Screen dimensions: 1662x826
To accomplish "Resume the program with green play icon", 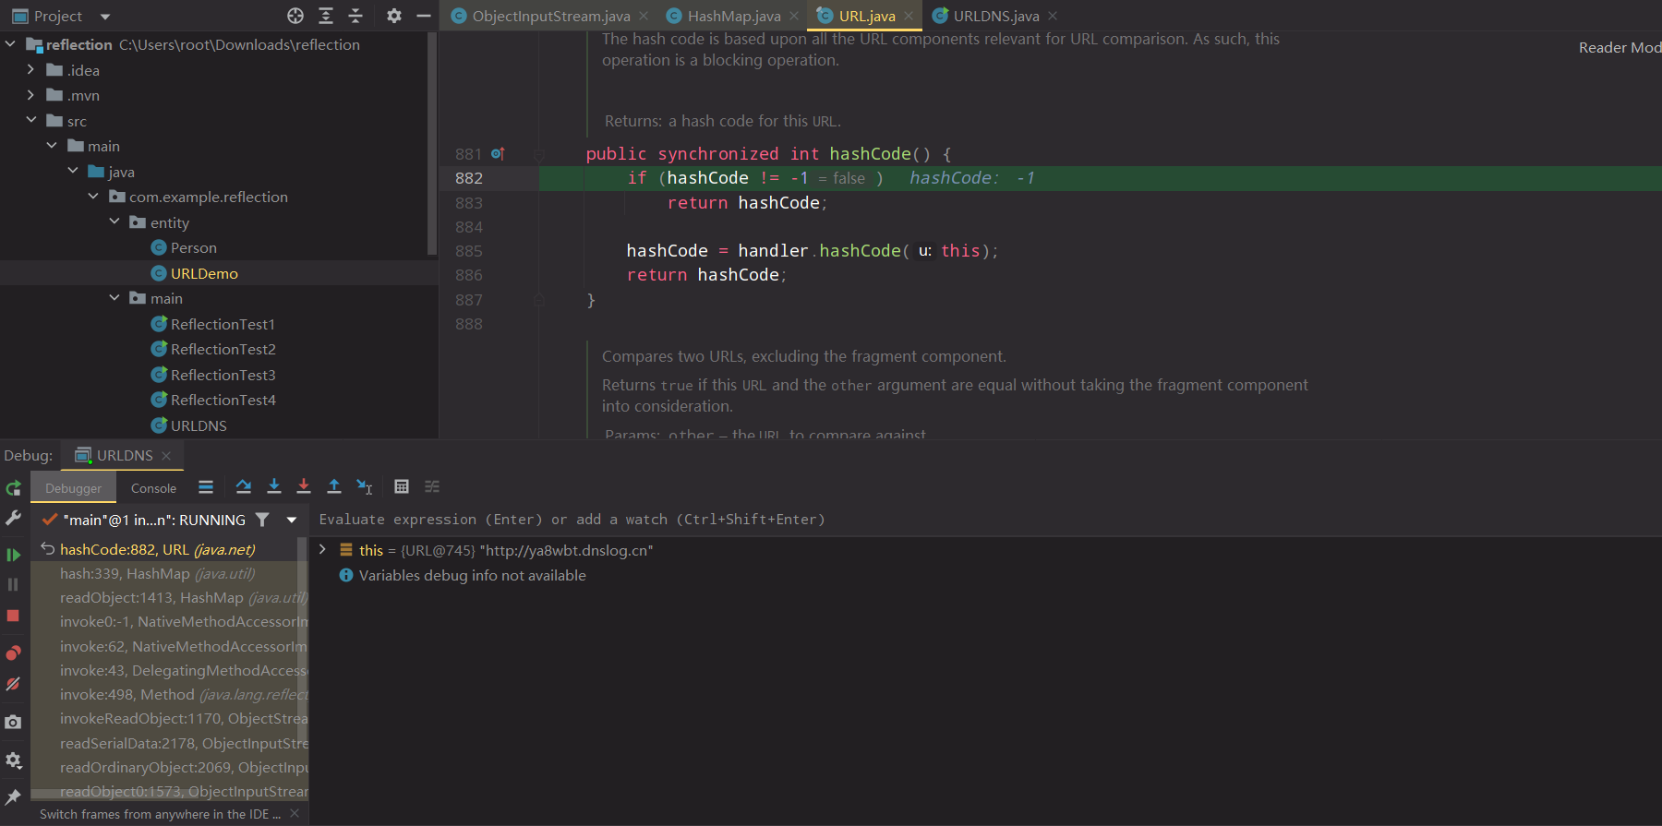I will tap(13, 555).
